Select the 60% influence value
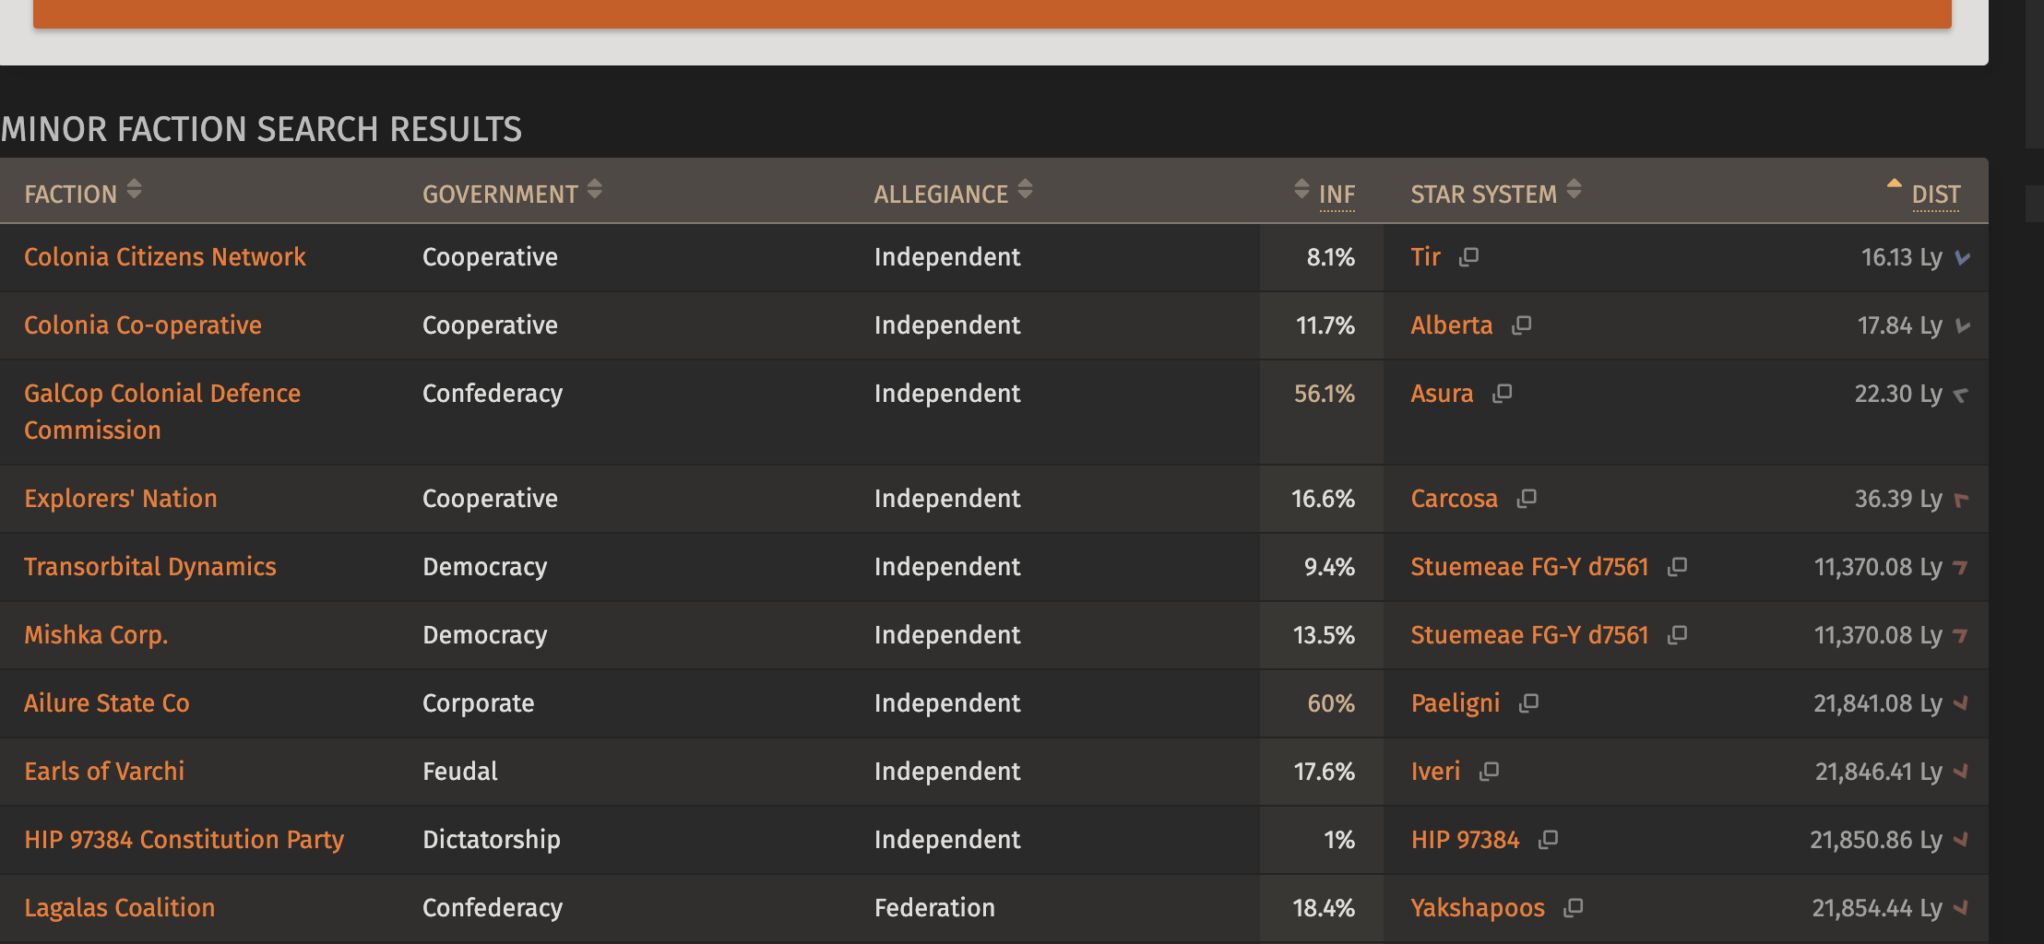The image size is (2044, 944). click(1331, 703)
